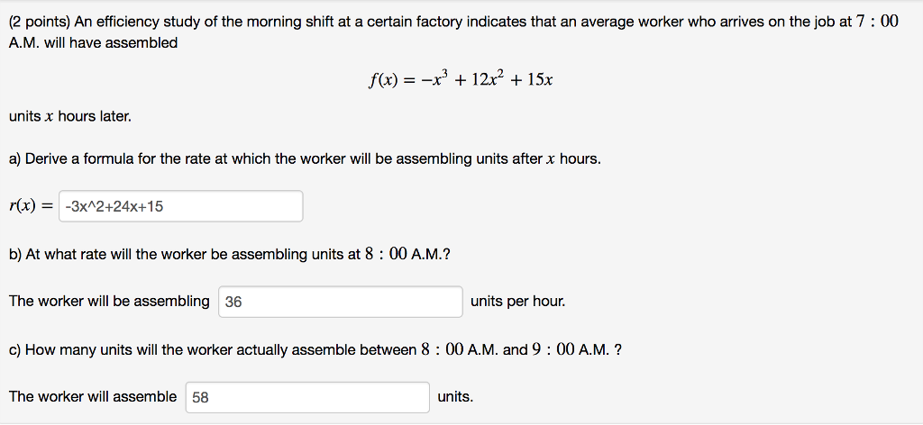Click the r(x) answer input field
Image resolution: width=923 pixels, height=425 pixels.
[x=180, y=206]
